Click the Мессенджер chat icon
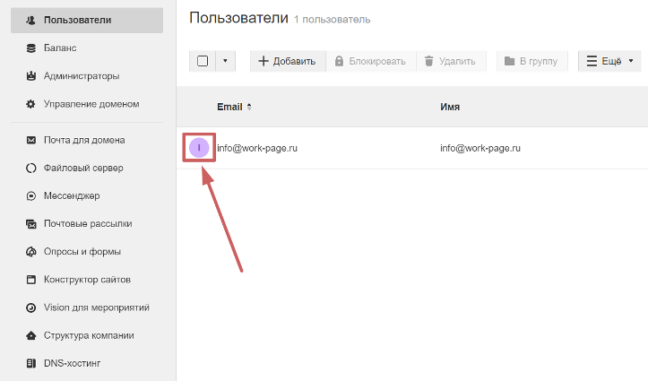The width and height of the screenshot is (648, 381). point(31,196)
